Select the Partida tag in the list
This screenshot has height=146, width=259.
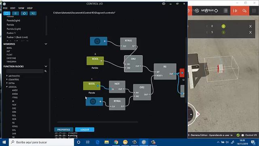[x=10, y=25]
